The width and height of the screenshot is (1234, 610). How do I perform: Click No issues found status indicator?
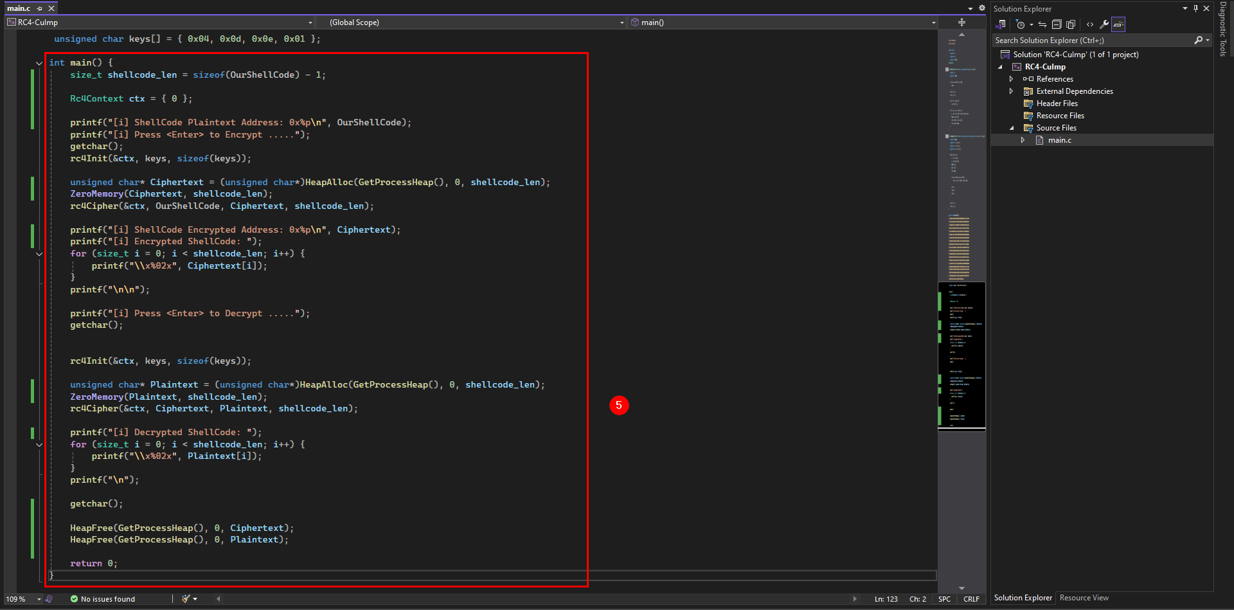pos(103,599)
